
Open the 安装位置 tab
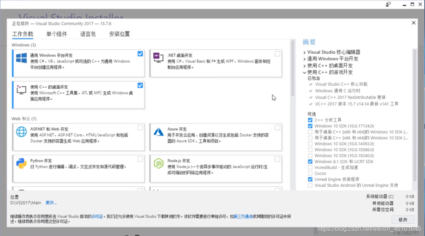(x=119, y=34)
